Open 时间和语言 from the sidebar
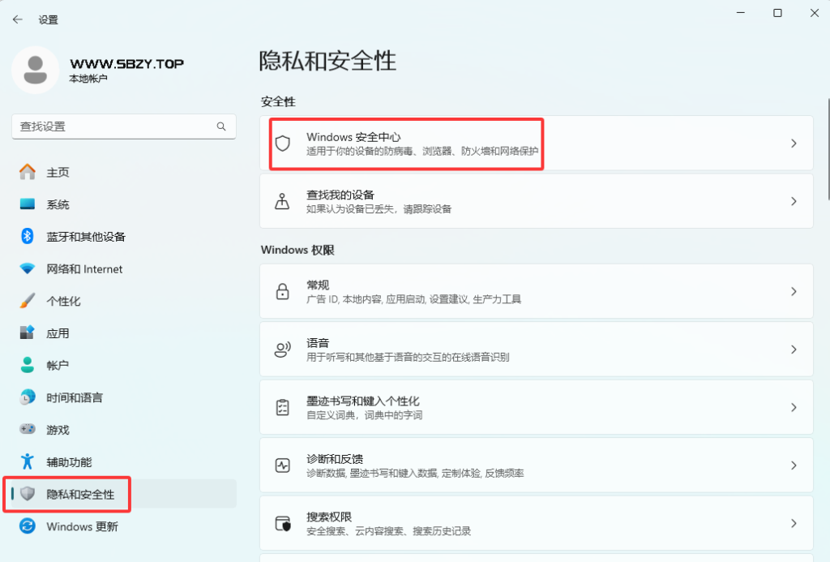This screenshot has width=830, height=562. coord(26,397)
